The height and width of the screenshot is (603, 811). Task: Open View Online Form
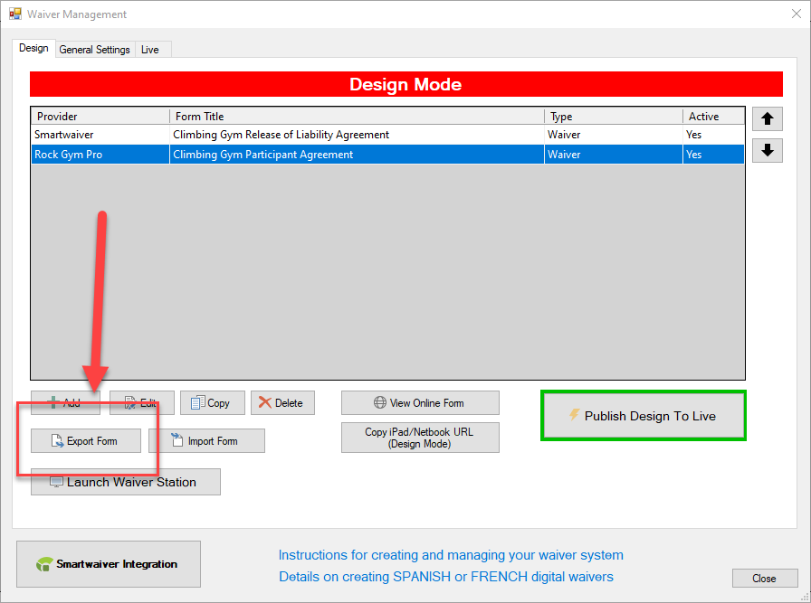click(x=420, y=402)
